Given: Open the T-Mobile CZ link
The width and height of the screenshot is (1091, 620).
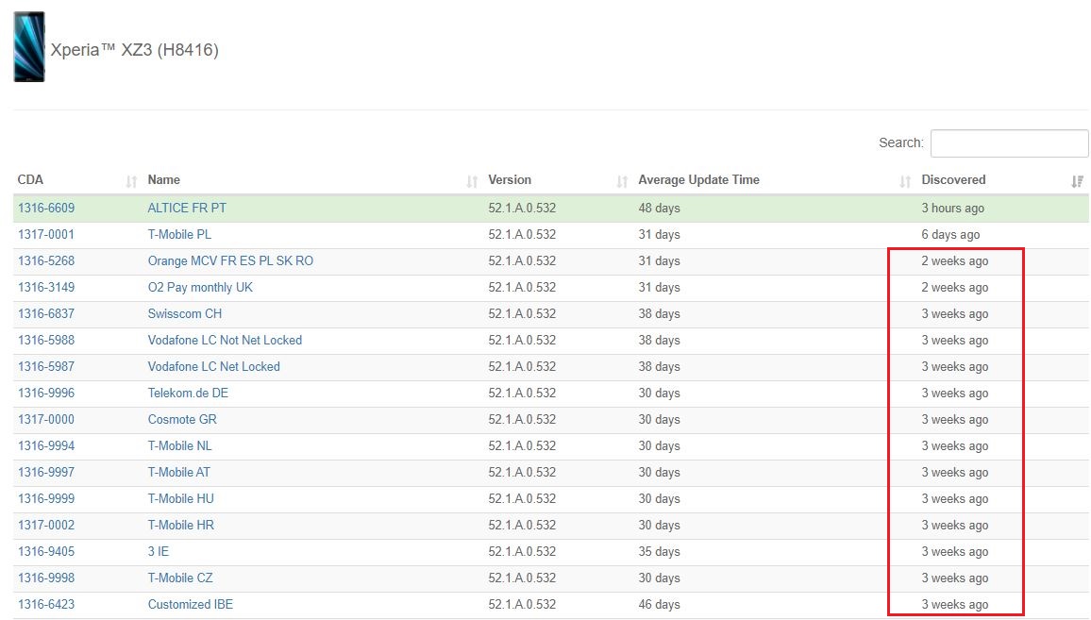Looking at the screenshot, I should [180, 578].
